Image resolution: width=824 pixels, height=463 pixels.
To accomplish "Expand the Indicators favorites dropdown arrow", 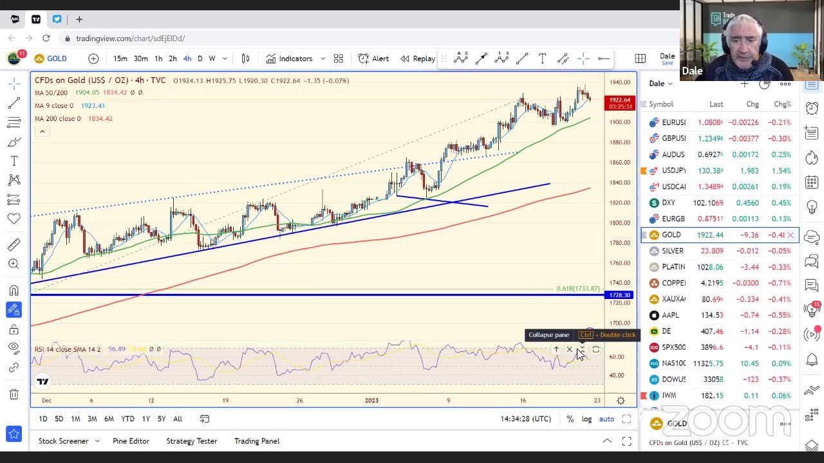I will [323, 59].
